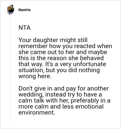Screen dimensions: 121x129
Task: Click the line 'more calm and less emotional'
Action: click(61, 106)
